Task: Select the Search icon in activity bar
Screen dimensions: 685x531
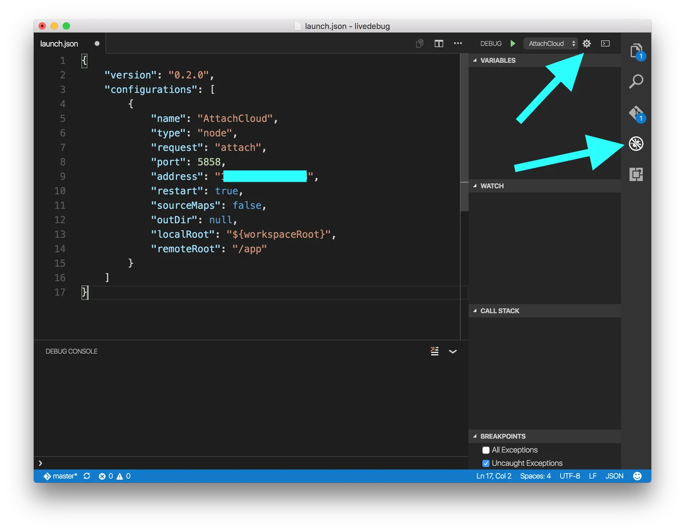Action: pyautogui.click(x=636, y=82)
